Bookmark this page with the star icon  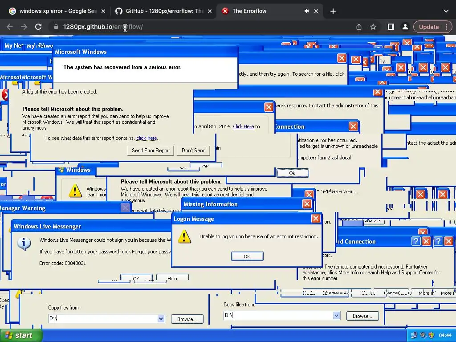(373, 27)
